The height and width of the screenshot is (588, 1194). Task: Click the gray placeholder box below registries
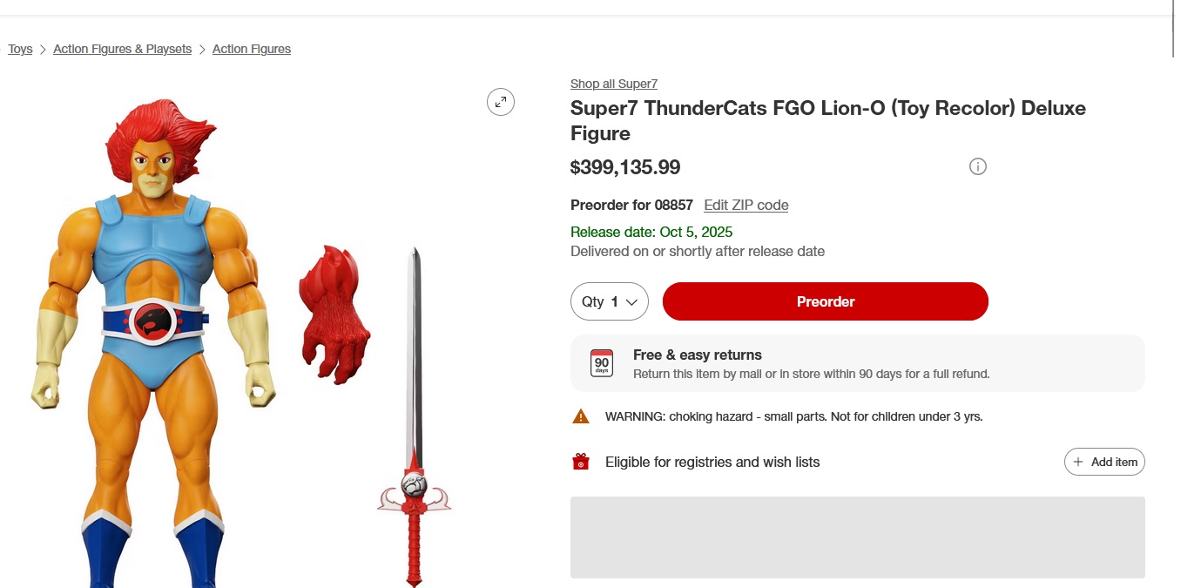pos(857,537)
